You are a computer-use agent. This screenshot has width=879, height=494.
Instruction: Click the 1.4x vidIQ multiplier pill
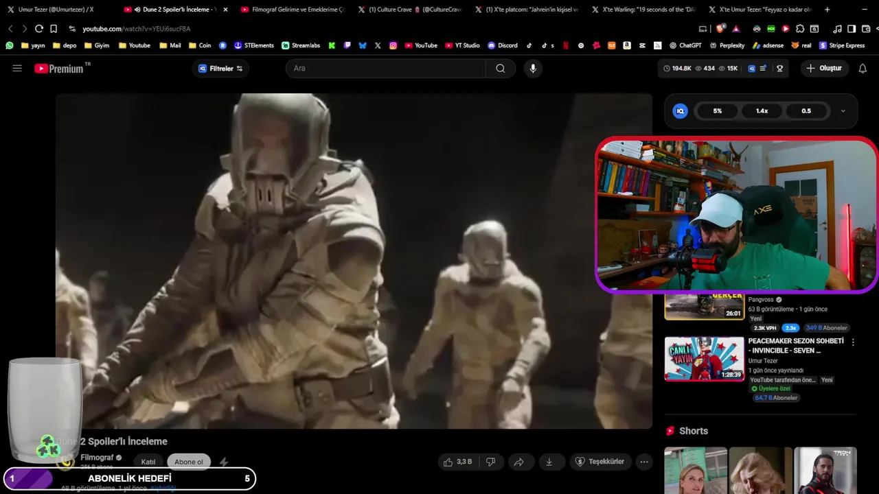point(762,111)
